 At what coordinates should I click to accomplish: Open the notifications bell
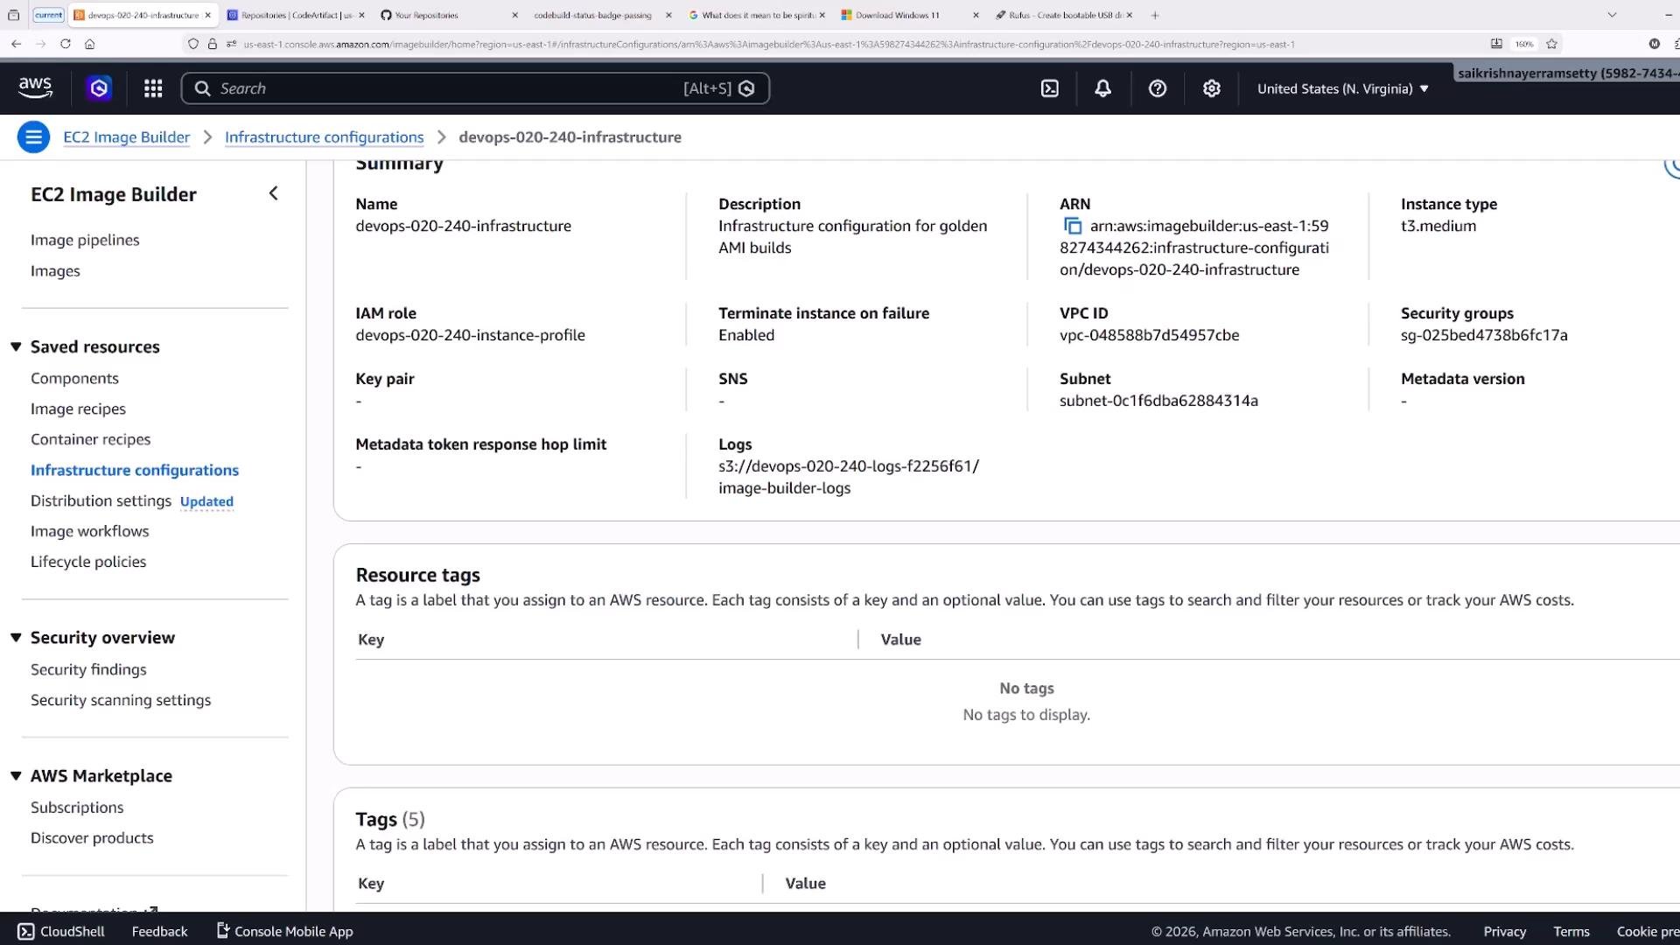[1103, 88]
